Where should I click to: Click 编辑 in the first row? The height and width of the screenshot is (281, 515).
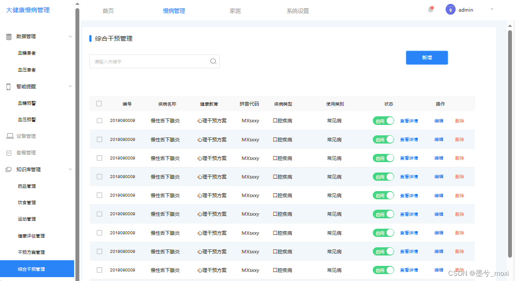(x=439, y=121)
